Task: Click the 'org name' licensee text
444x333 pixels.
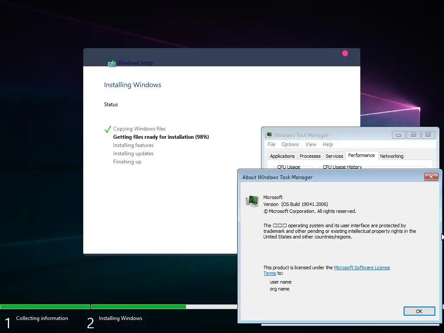Action: pyautogui.click(x=280, y=289)
